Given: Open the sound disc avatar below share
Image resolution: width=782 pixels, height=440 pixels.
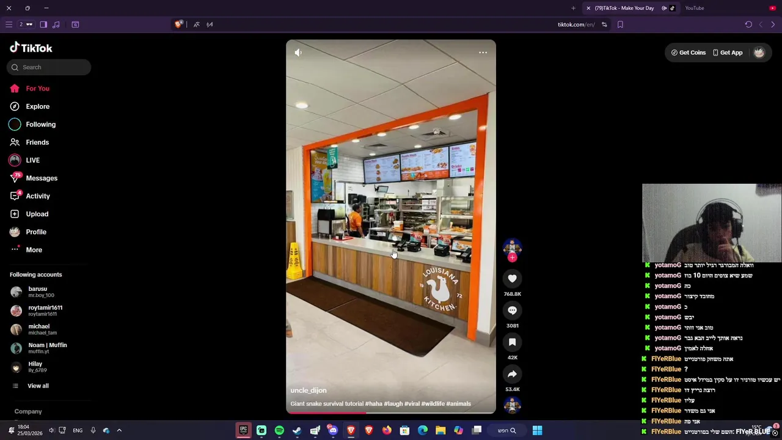Looking at the screenshot, I should pyautogui.click(x=512, y=405).
